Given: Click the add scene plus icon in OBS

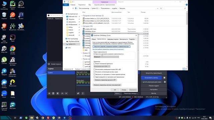Looking at the screenshot, I should pos(49,93).
